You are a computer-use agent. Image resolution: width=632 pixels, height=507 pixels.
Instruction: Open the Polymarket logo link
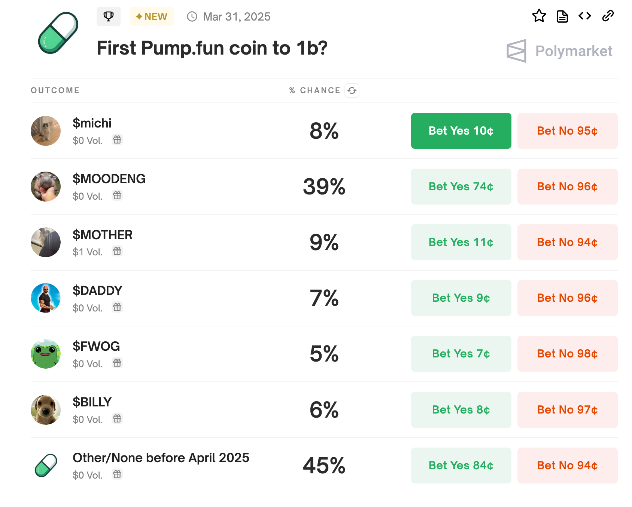pos(559,51)
